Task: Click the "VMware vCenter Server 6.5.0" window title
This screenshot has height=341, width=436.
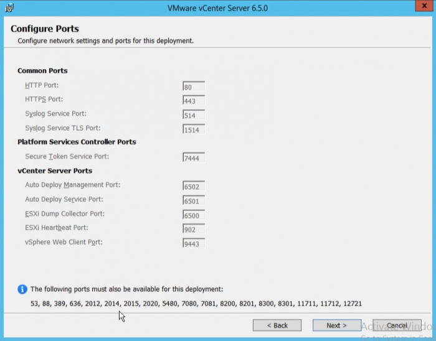Action: click(x=218, y=8)
